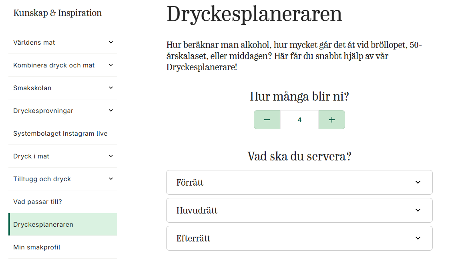Viewport: 460px width, 265px height.
Task: Open Min smakprofil from the sidebar
Action: [x=36, y=247]
